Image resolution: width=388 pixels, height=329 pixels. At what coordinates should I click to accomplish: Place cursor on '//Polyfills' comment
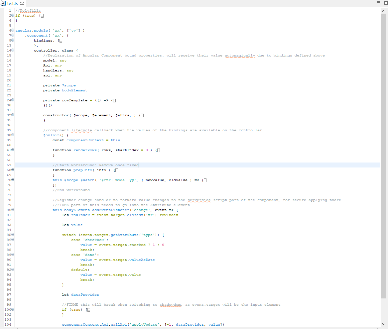(28, 11)
